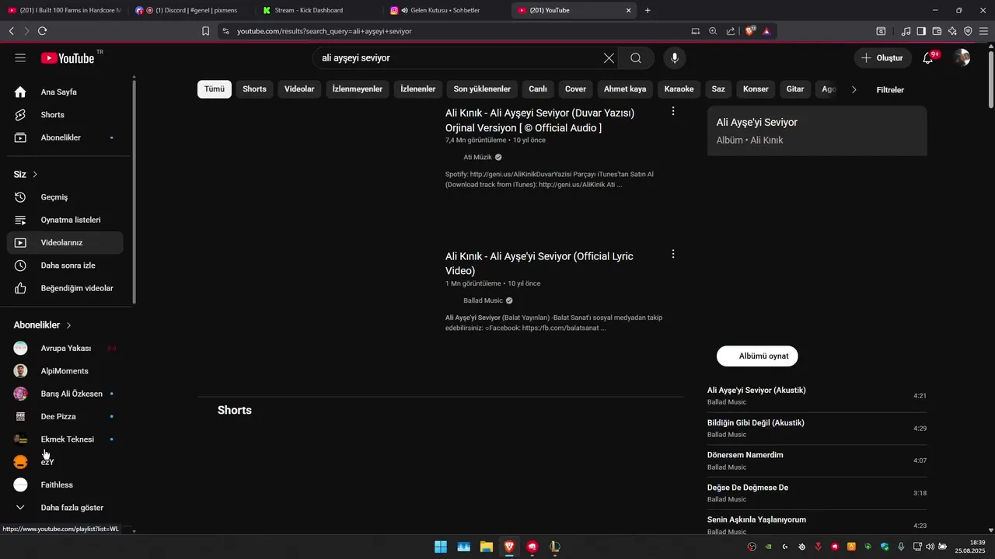Screen dimensions: 995x559
Task: Open the account avatar menu
Action: pos(962,58)
